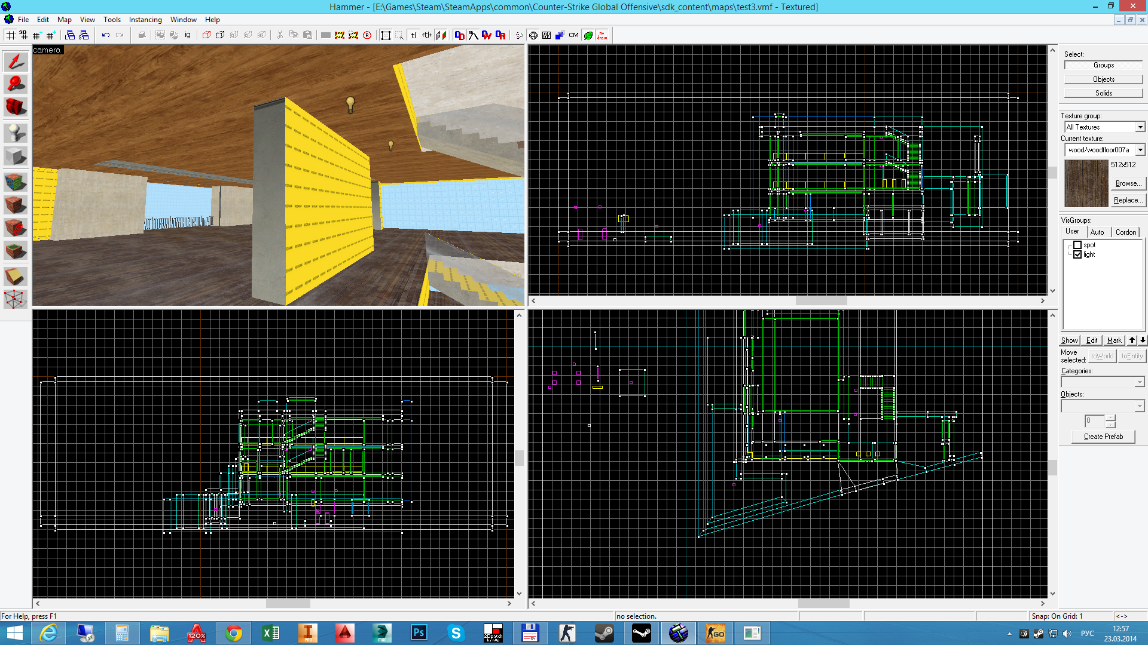Screen dimensions: 1148x645
Task: Open the Texture group dropdown
Action: click(x=1140, y=127)
